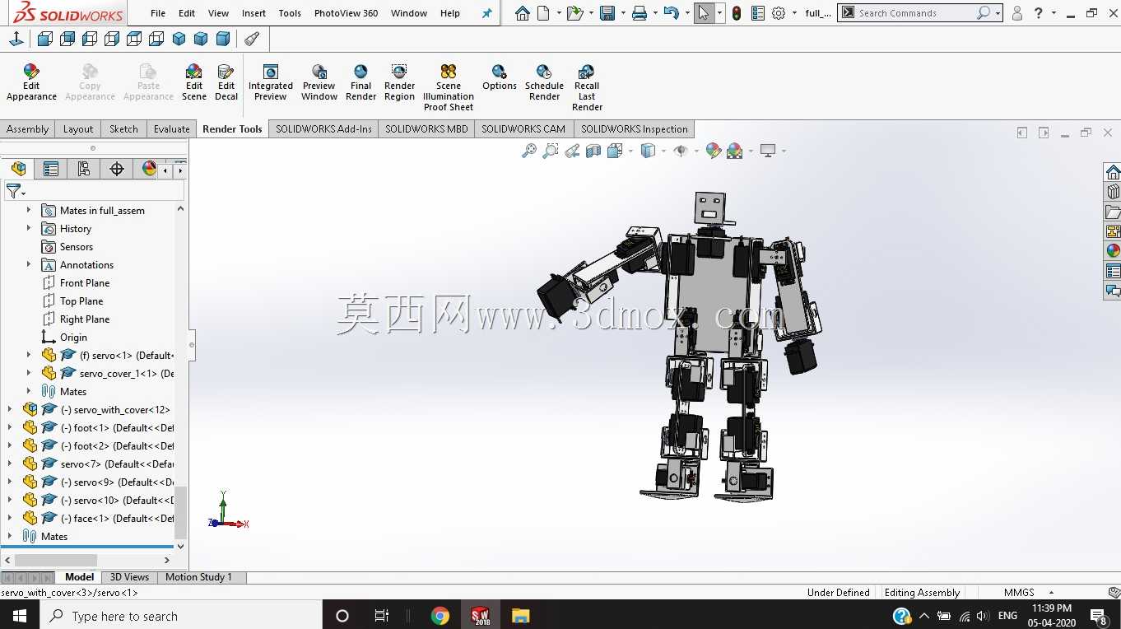Open the PhotoView 360 menu

tap(346, 13)
